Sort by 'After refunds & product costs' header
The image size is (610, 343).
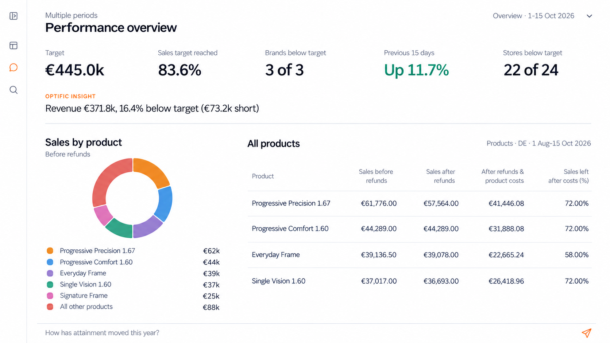coord(502,176)
